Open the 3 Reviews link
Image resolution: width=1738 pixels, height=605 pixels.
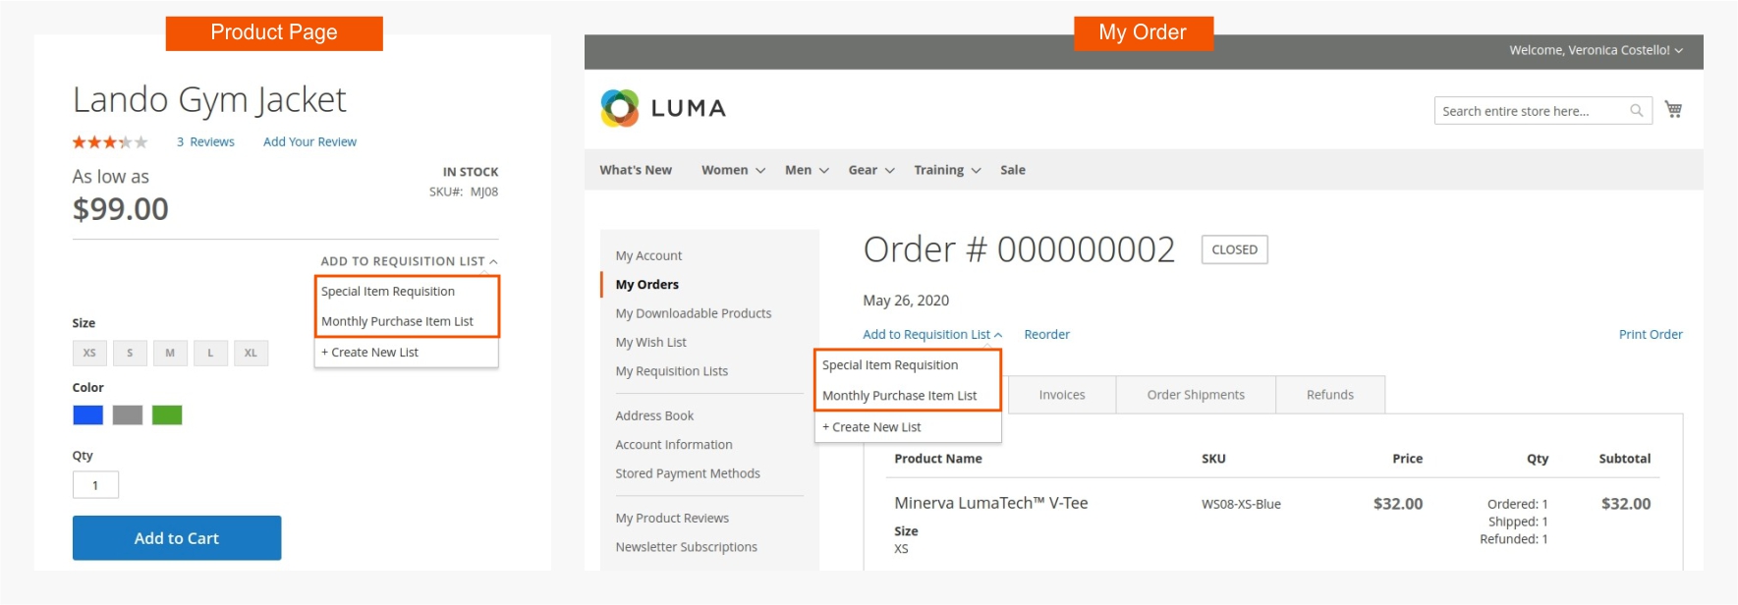[x=205, y=142]
